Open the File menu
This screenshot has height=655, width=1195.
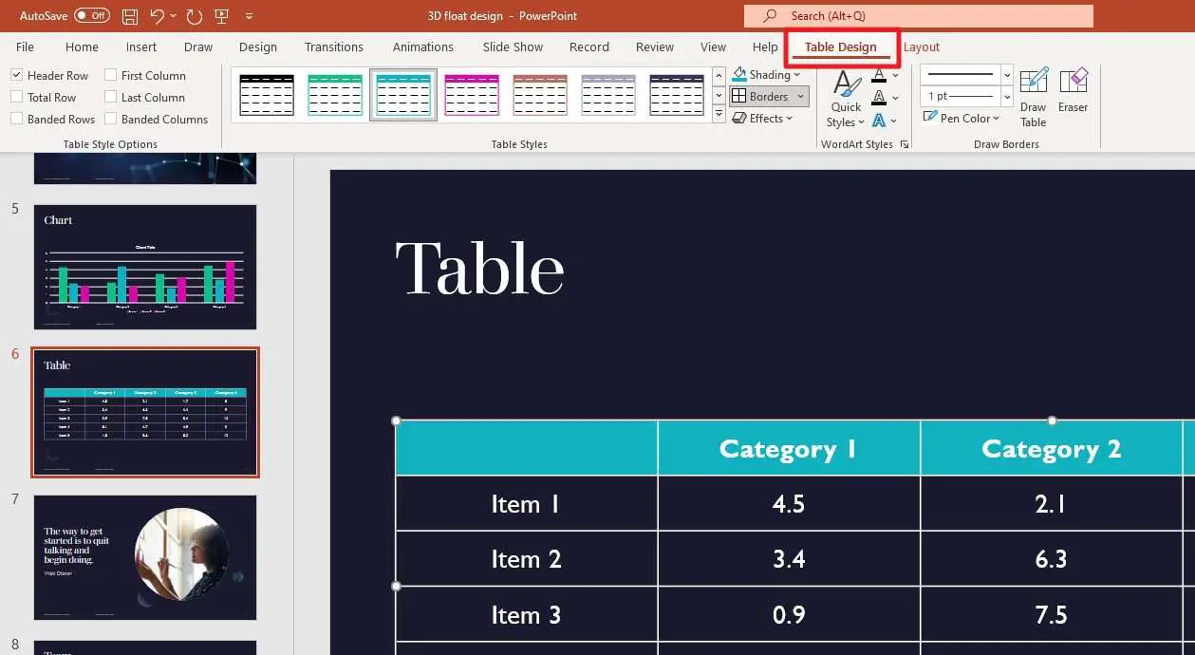(25, 47)
